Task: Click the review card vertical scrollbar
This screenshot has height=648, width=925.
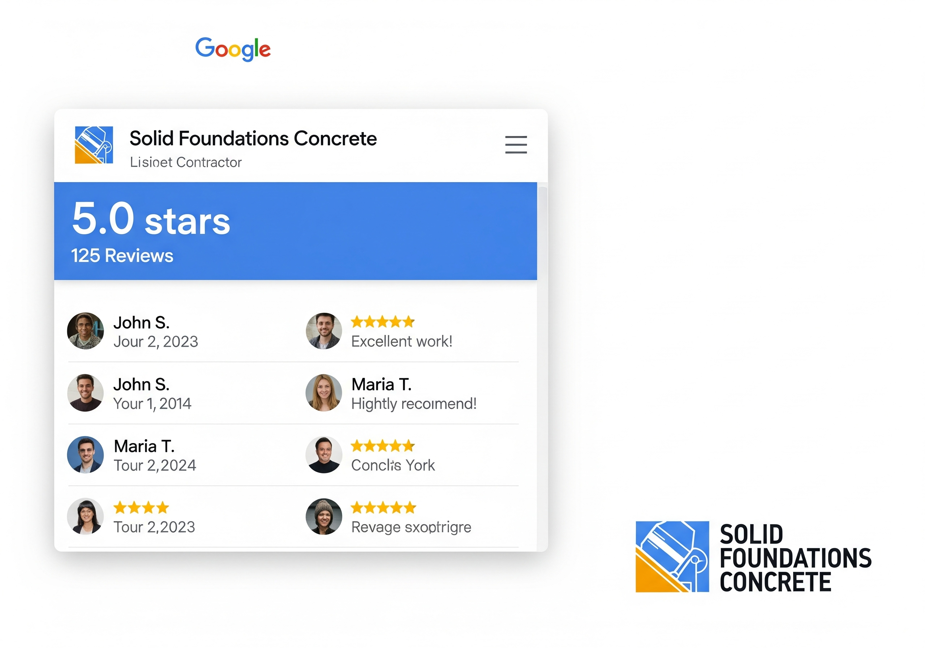Action: [x=542, y=282]
